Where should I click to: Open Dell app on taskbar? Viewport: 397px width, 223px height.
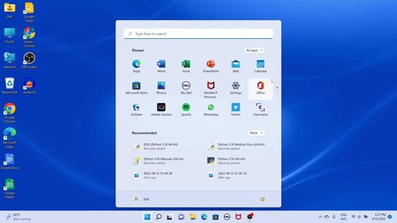(227, 217)
